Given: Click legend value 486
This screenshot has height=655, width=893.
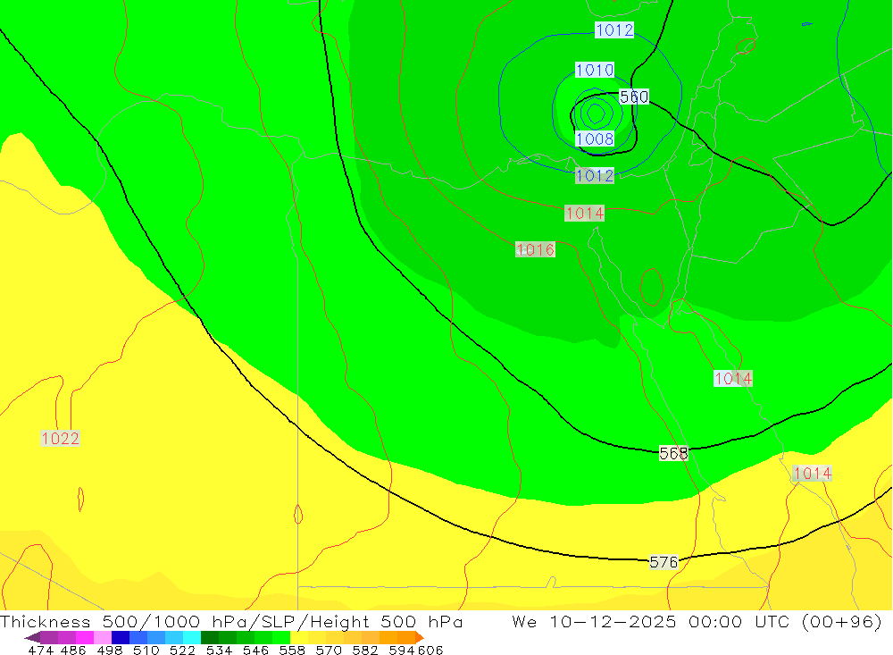Looking at the screenshot, I should (73, 650).
